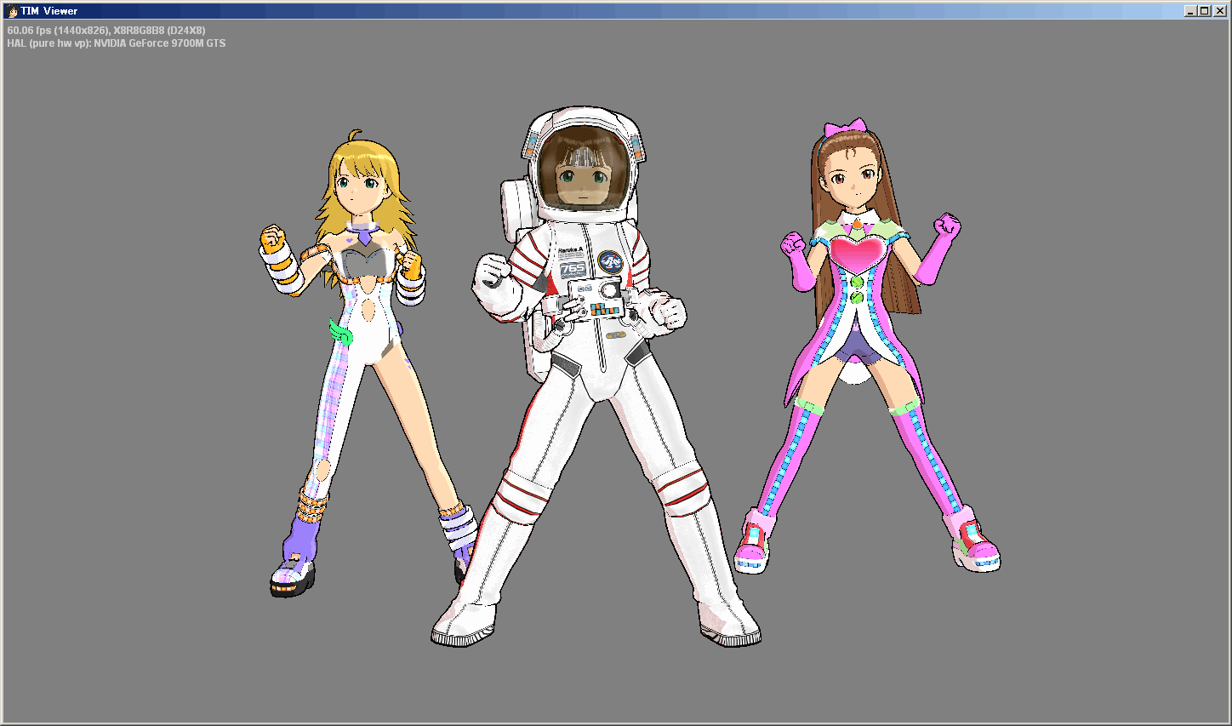
Task: Close the TIM Viewer window
Action: [x=1219, y=11]
